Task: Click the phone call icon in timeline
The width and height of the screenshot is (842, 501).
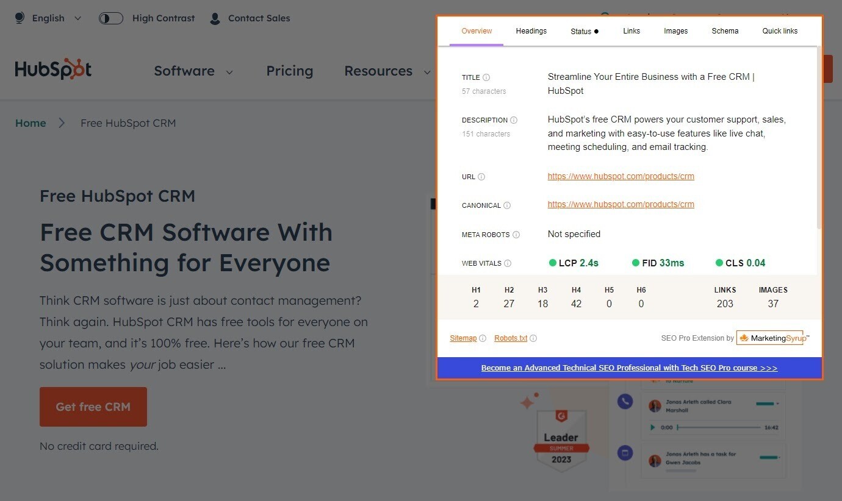Action: pyautogui.click(x=625, y=401)
